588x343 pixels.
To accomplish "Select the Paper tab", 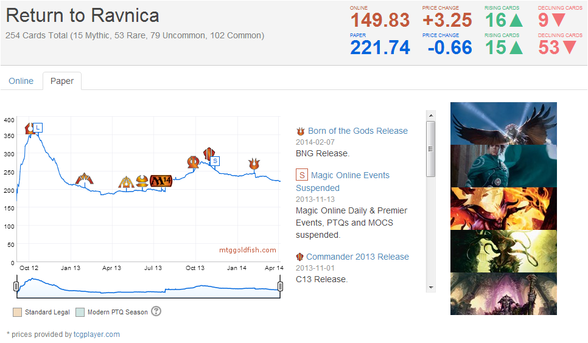I will click(62, 81).
